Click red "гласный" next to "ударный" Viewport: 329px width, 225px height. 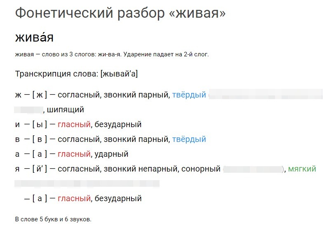(x=74, y=154)
